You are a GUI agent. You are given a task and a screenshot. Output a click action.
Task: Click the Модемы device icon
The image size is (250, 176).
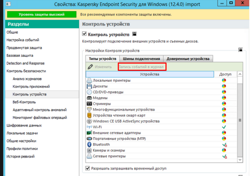89,98
